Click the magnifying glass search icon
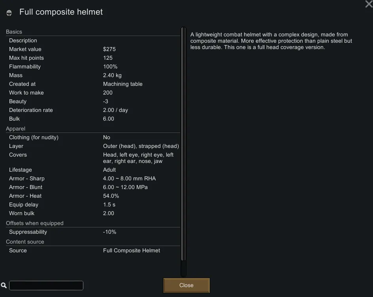Screen dimensions: 373x297 pyautogui.click(x=4, y=285)
